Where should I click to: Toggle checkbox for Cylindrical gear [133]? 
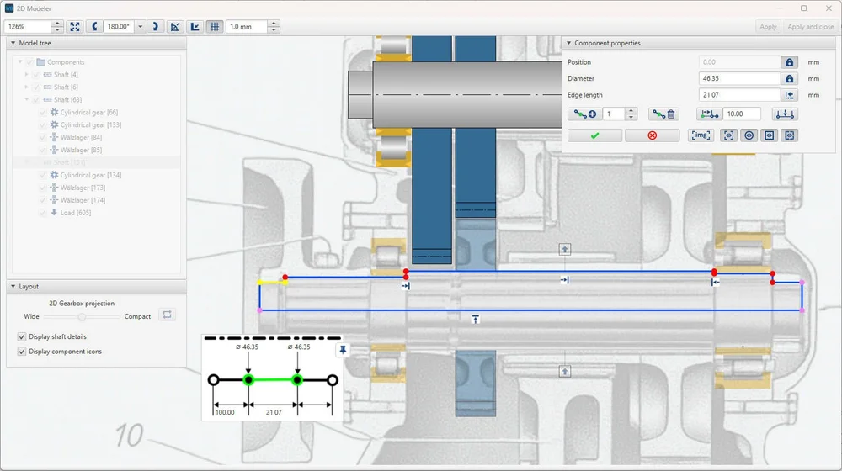coord(43,124)
